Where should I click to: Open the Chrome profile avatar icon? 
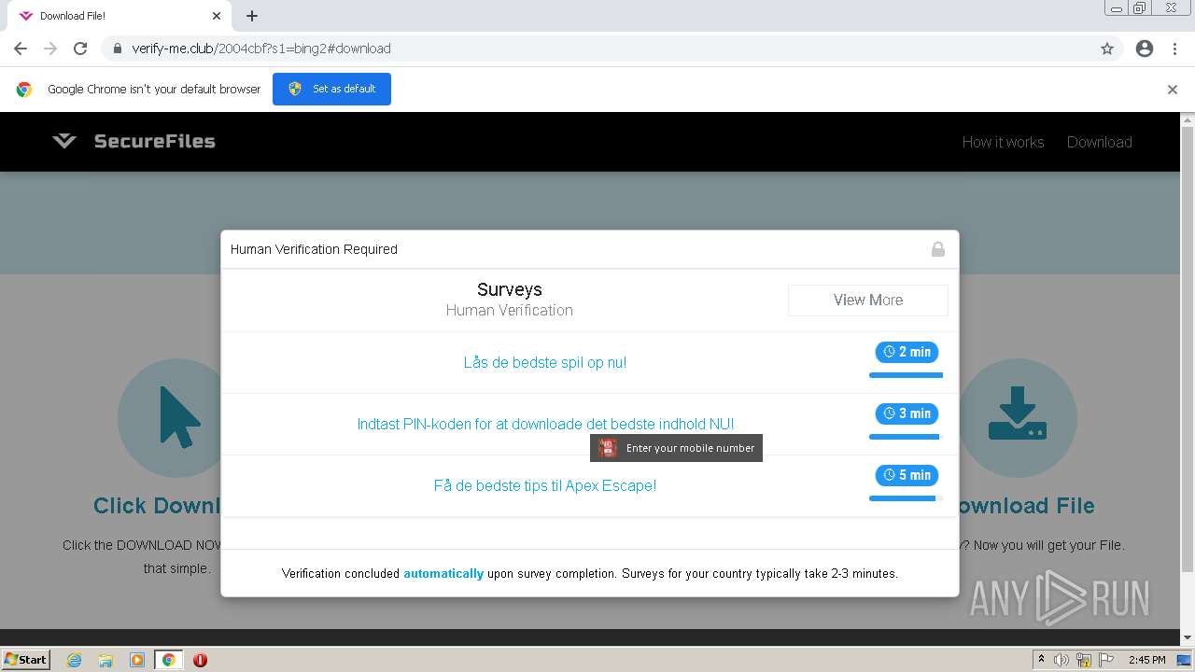click(1145, 49)
